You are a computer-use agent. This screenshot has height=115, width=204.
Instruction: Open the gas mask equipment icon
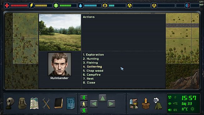tap(10, 103)
